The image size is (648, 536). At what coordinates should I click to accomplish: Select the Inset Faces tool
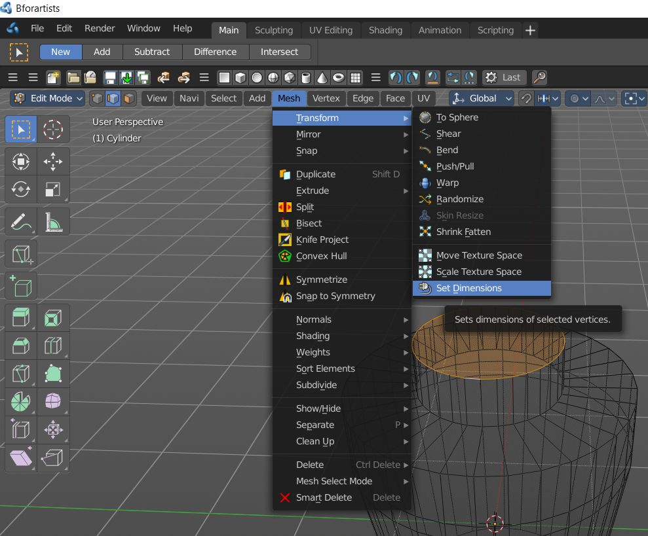click(x=53, y=319)
